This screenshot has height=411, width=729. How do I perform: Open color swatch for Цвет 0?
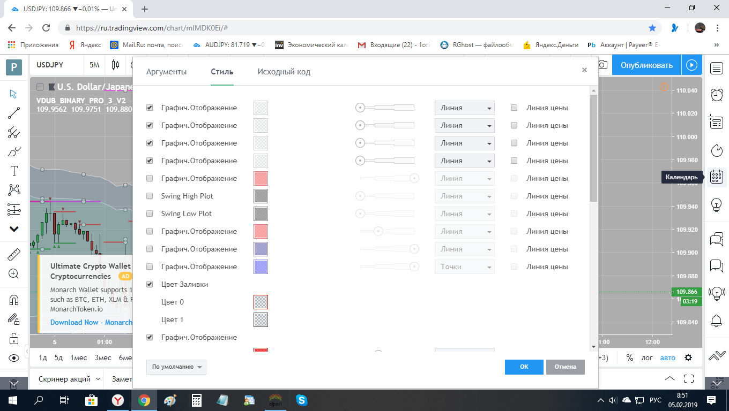(x=261, y=302)
